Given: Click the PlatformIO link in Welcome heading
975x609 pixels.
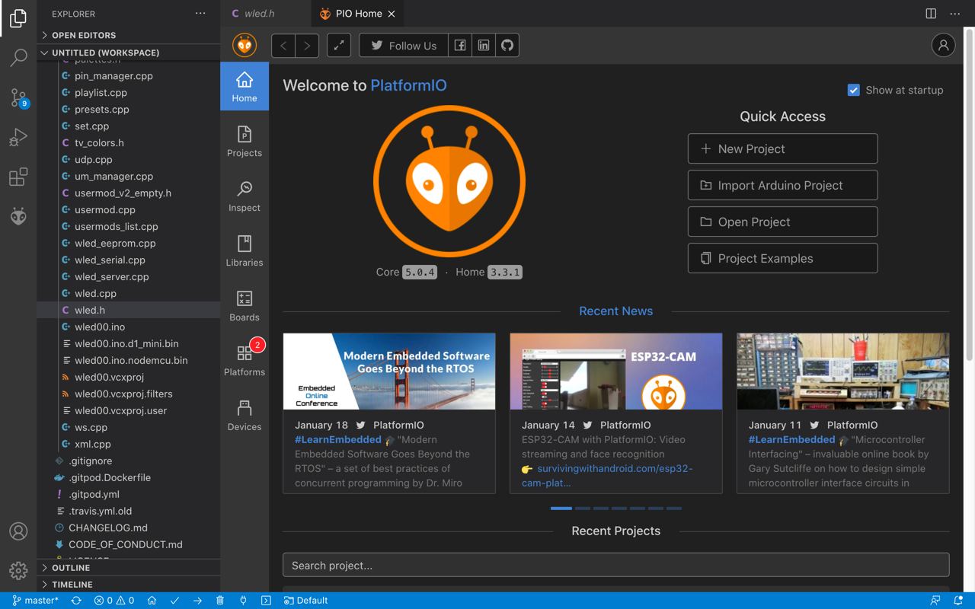Looking at the screenshot, I should click(408, 85).
